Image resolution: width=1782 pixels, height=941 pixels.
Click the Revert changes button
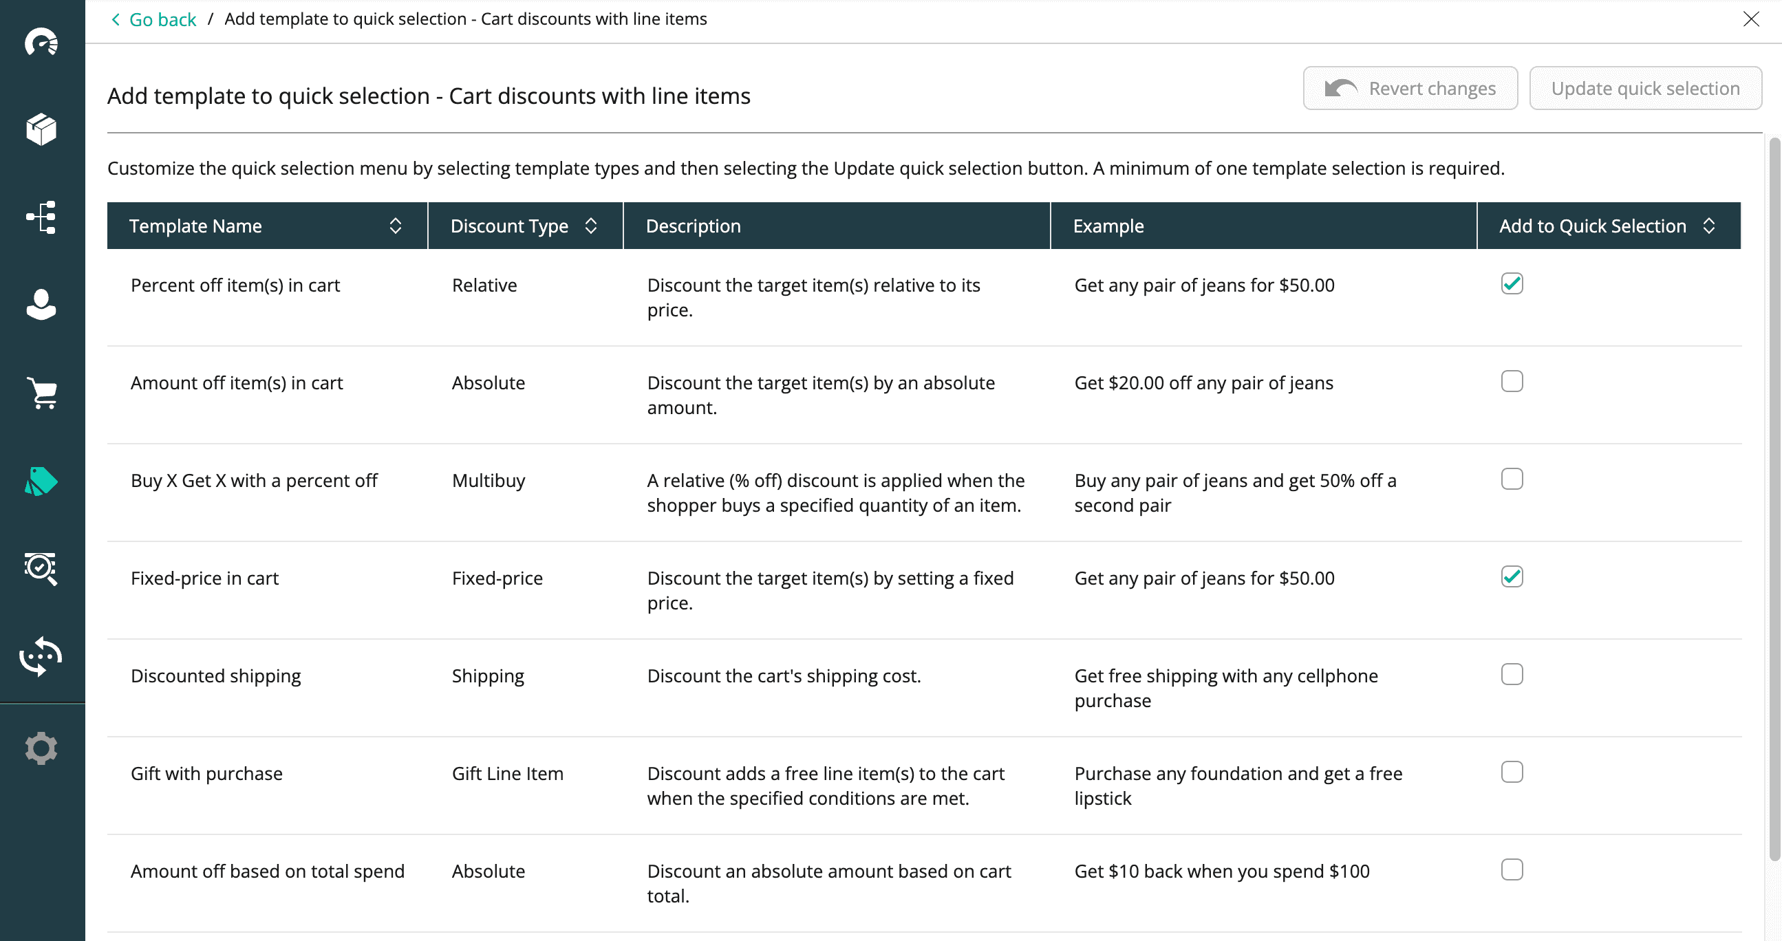click(x=1410, y=89)
